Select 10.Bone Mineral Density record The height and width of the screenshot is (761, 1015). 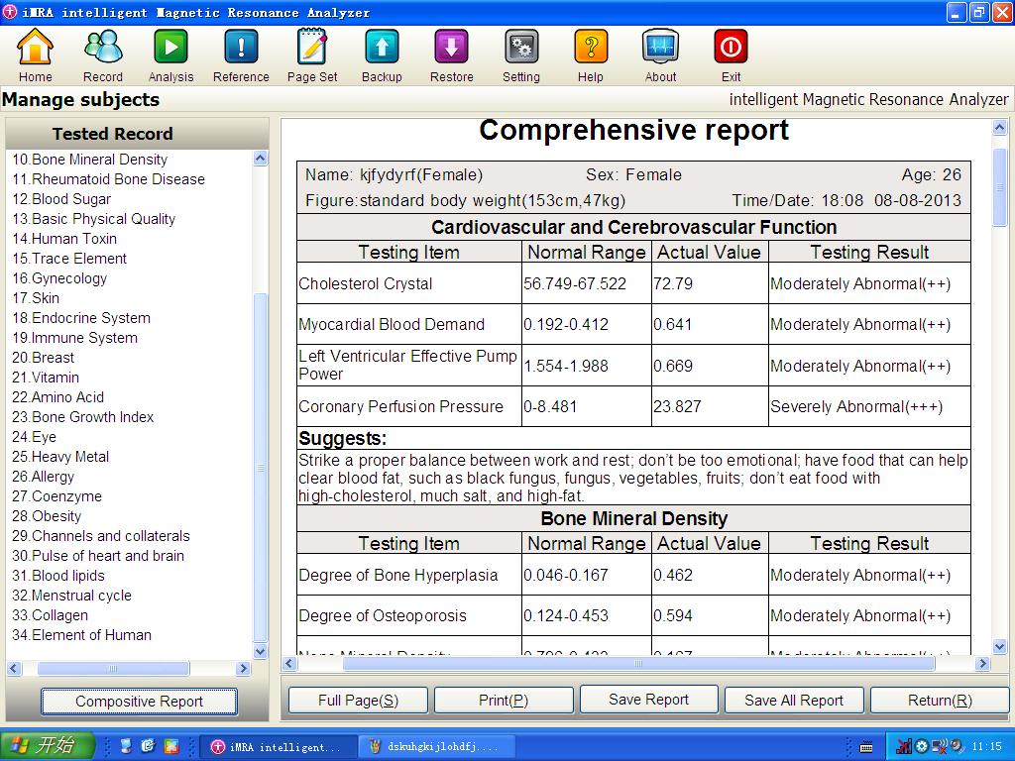coord(90,160)
